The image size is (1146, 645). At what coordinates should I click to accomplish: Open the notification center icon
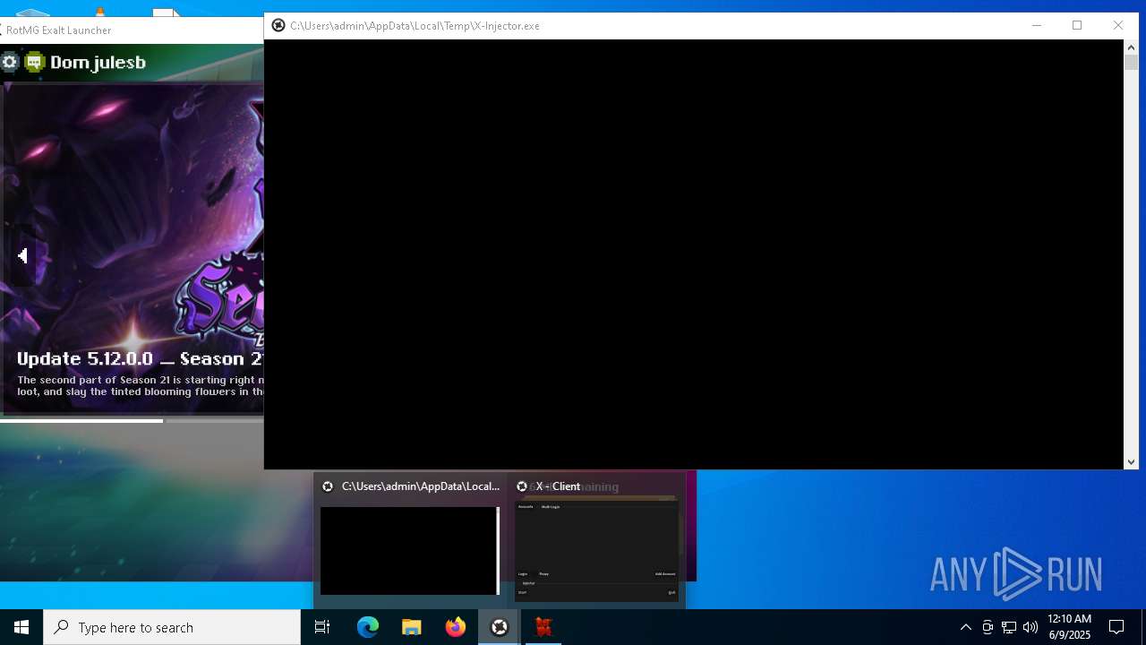coord(1116,627)
